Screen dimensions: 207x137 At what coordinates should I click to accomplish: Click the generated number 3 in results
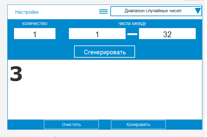(16, 74)
